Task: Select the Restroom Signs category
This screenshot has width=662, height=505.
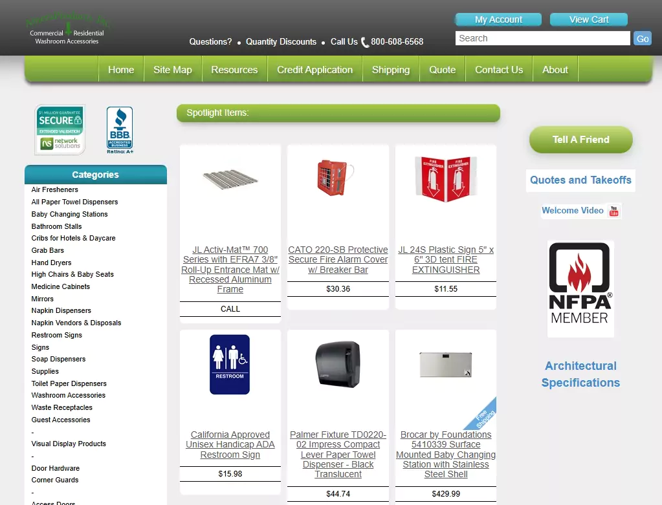Action: [x=57, y=335]
